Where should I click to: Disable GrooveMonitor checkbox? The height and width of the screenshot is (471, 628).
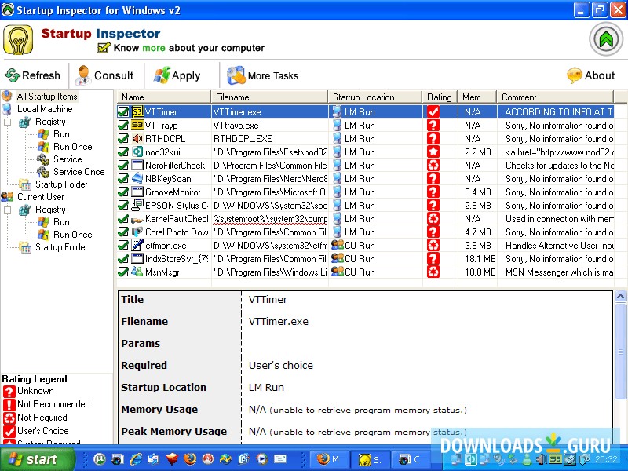(x=123, y=192)
